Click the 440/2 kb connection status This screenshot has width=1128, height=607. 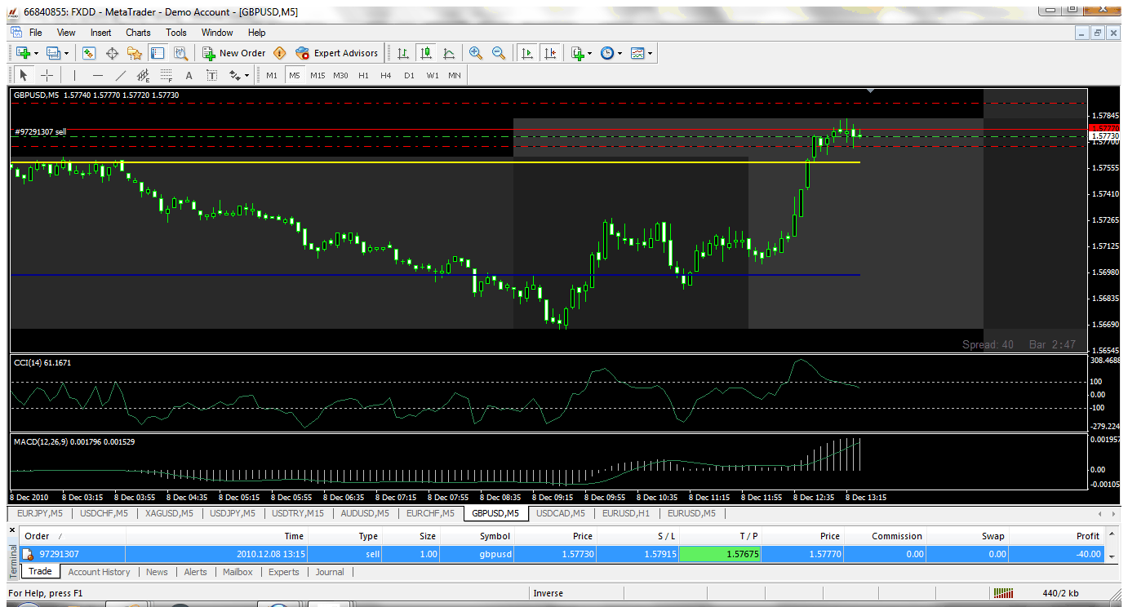tap(1061, 593)
